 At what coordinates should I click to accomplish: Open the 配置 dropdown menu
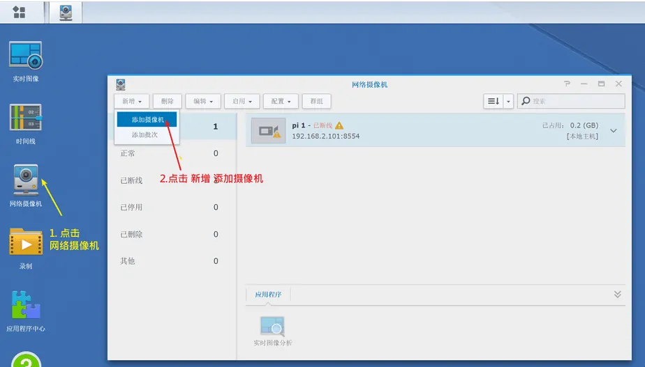click(x=281, y=101)
